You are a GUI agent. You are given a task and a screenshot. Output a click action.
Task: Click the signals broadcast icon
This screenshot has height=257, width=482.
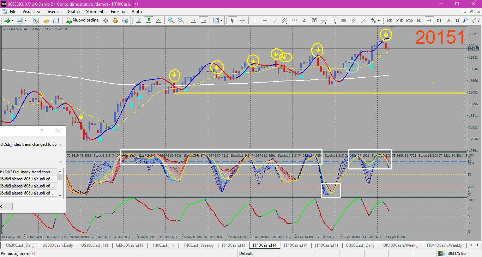pos(125,20)
